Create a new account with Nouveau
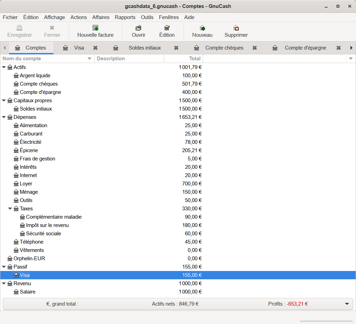This screenshot has width=356, height=324. [x=202, y=28]
